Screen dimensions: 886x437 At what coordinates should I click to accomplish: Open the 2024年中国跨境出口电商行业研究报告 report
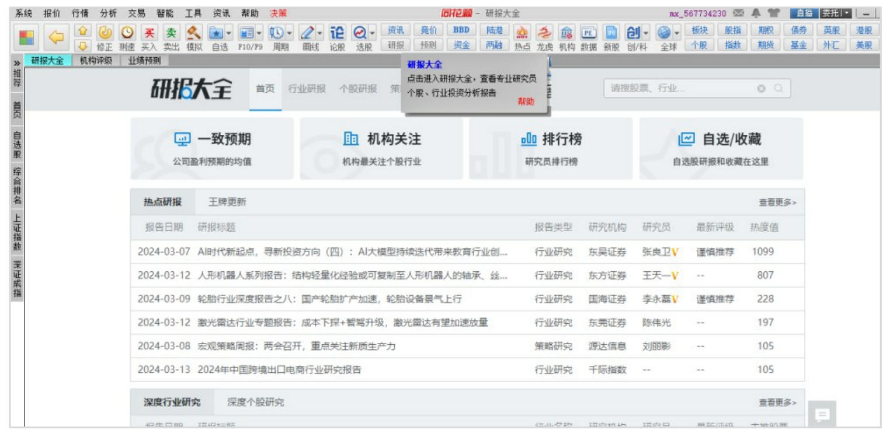coord(279,369)
